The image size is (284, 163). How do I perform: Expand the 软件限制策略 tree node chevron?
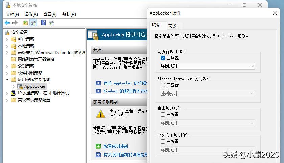(7, 73)
